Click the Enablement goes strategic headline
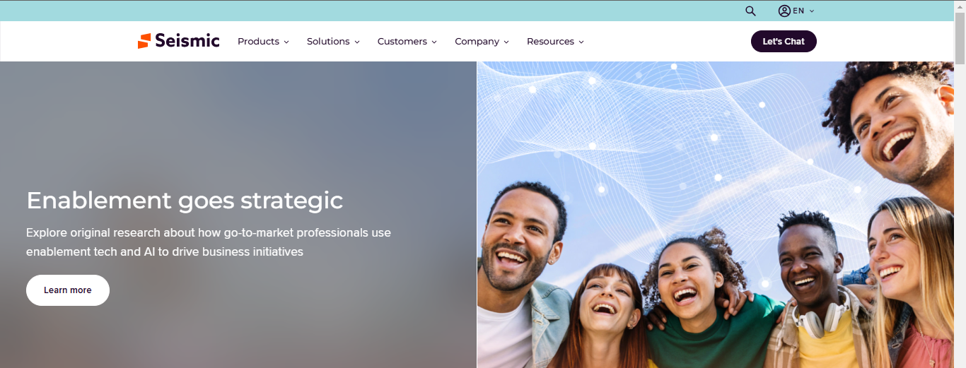Viewport: 966px width, 368px height. pos(185,201)
